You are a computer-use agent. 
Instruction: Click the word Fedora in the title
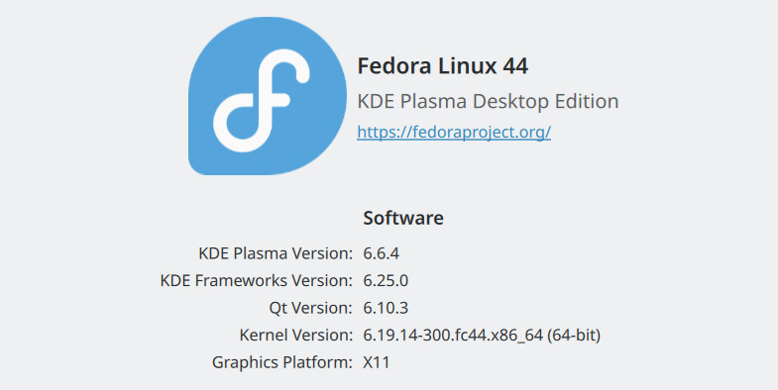[x=394, y=66]
